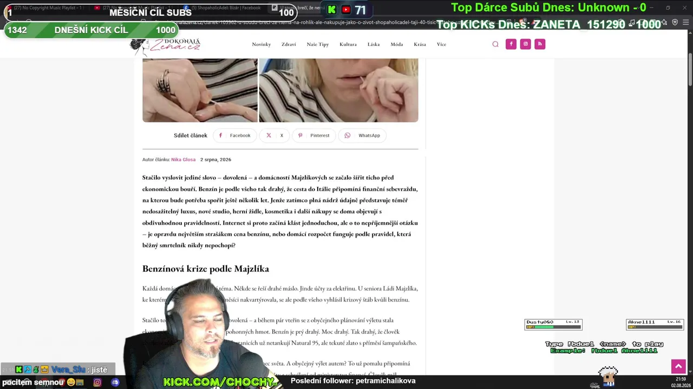Click the back-to-top arrow button
Viewport: 693px width, 389px height.
678,366
